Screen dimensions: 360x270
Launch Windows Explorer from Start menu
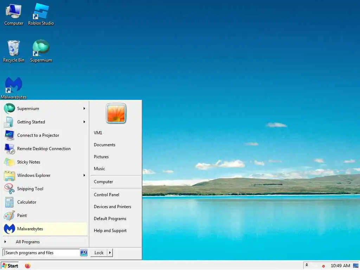point(45,175)
